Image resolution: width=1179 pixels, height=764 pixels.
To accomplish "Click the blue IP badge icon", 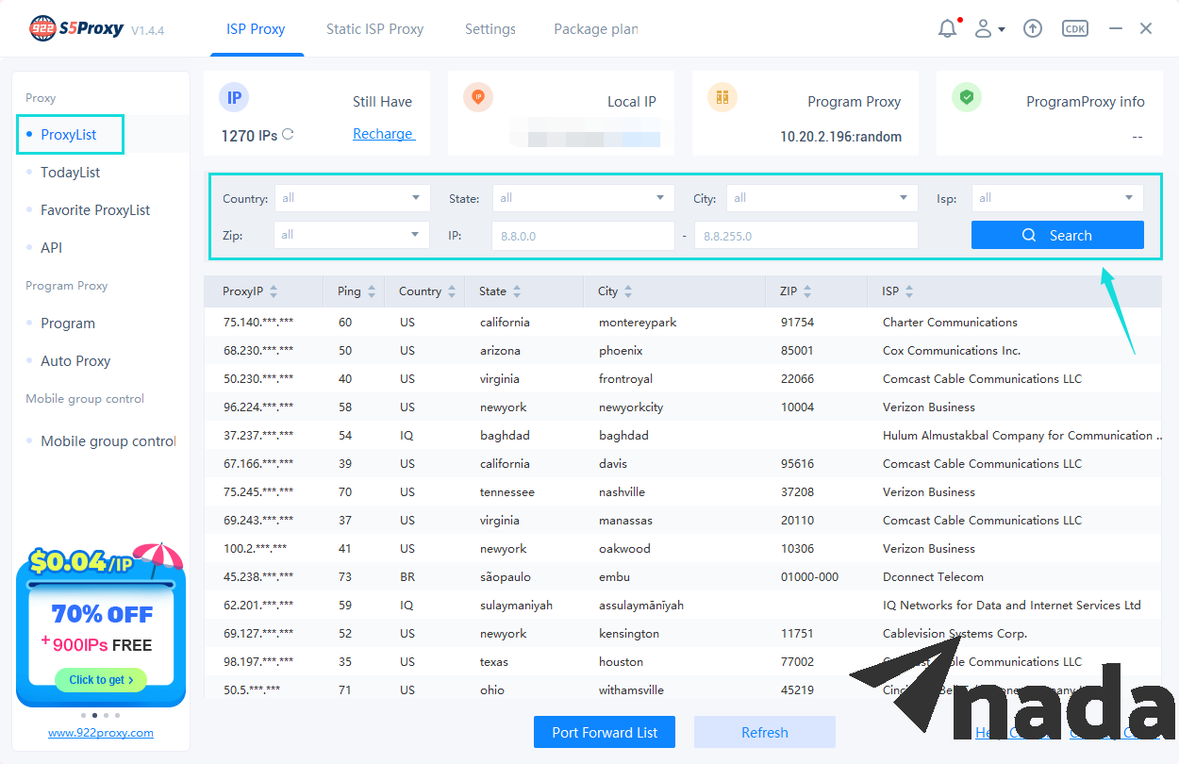I will point(234,97).
